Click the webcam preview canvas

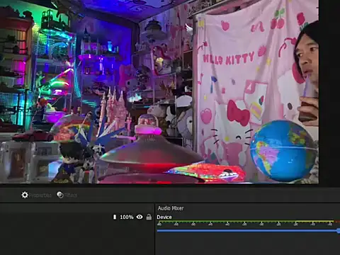point(159,91)
